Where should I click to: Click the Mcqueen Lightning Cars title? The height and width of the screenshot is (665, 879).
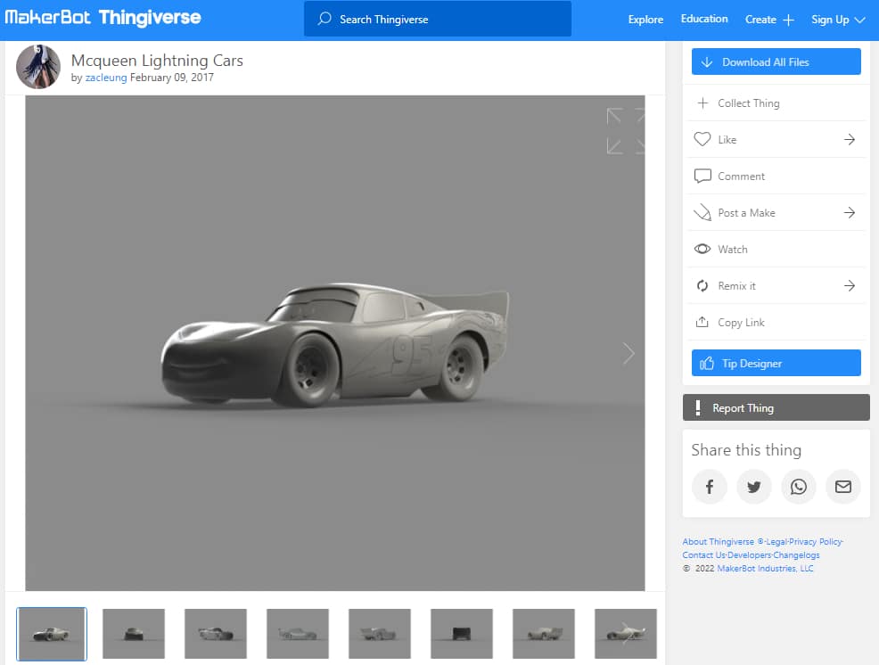click(x=157, y=60)
